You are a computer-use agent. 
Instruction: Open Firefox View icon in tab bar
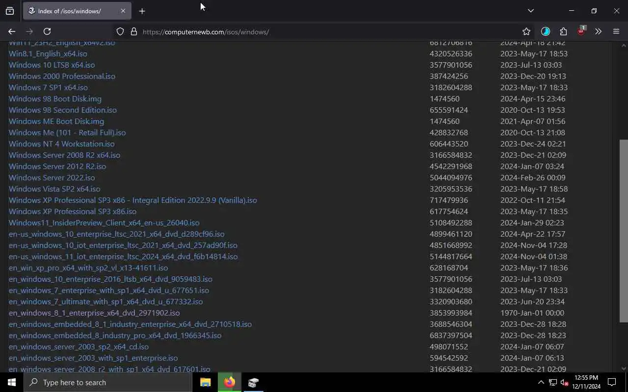coord(10,11)
